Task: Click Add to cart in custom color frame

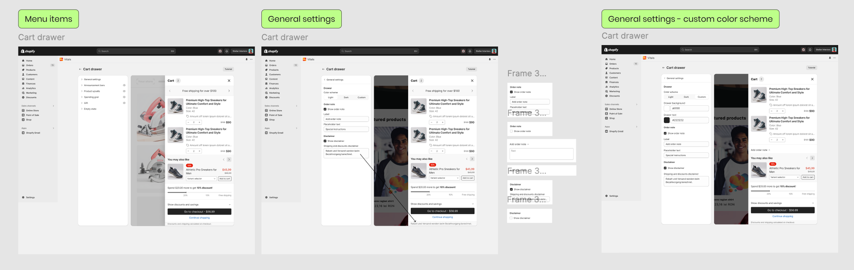Action: tap(808, 177)
